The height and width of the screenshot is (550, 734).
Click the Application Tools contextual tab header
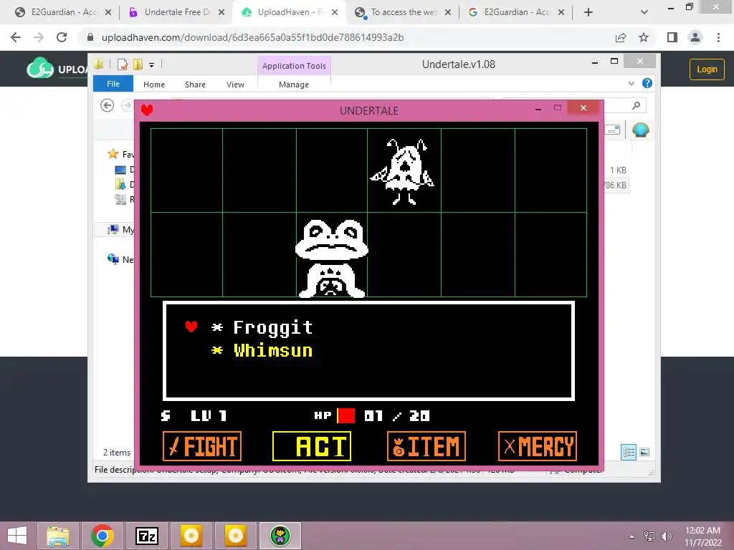coord(294,65)
